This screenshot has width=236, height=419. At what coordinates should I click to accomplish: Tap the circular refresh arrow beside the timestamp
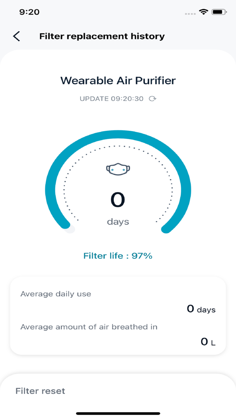point(152,99)
